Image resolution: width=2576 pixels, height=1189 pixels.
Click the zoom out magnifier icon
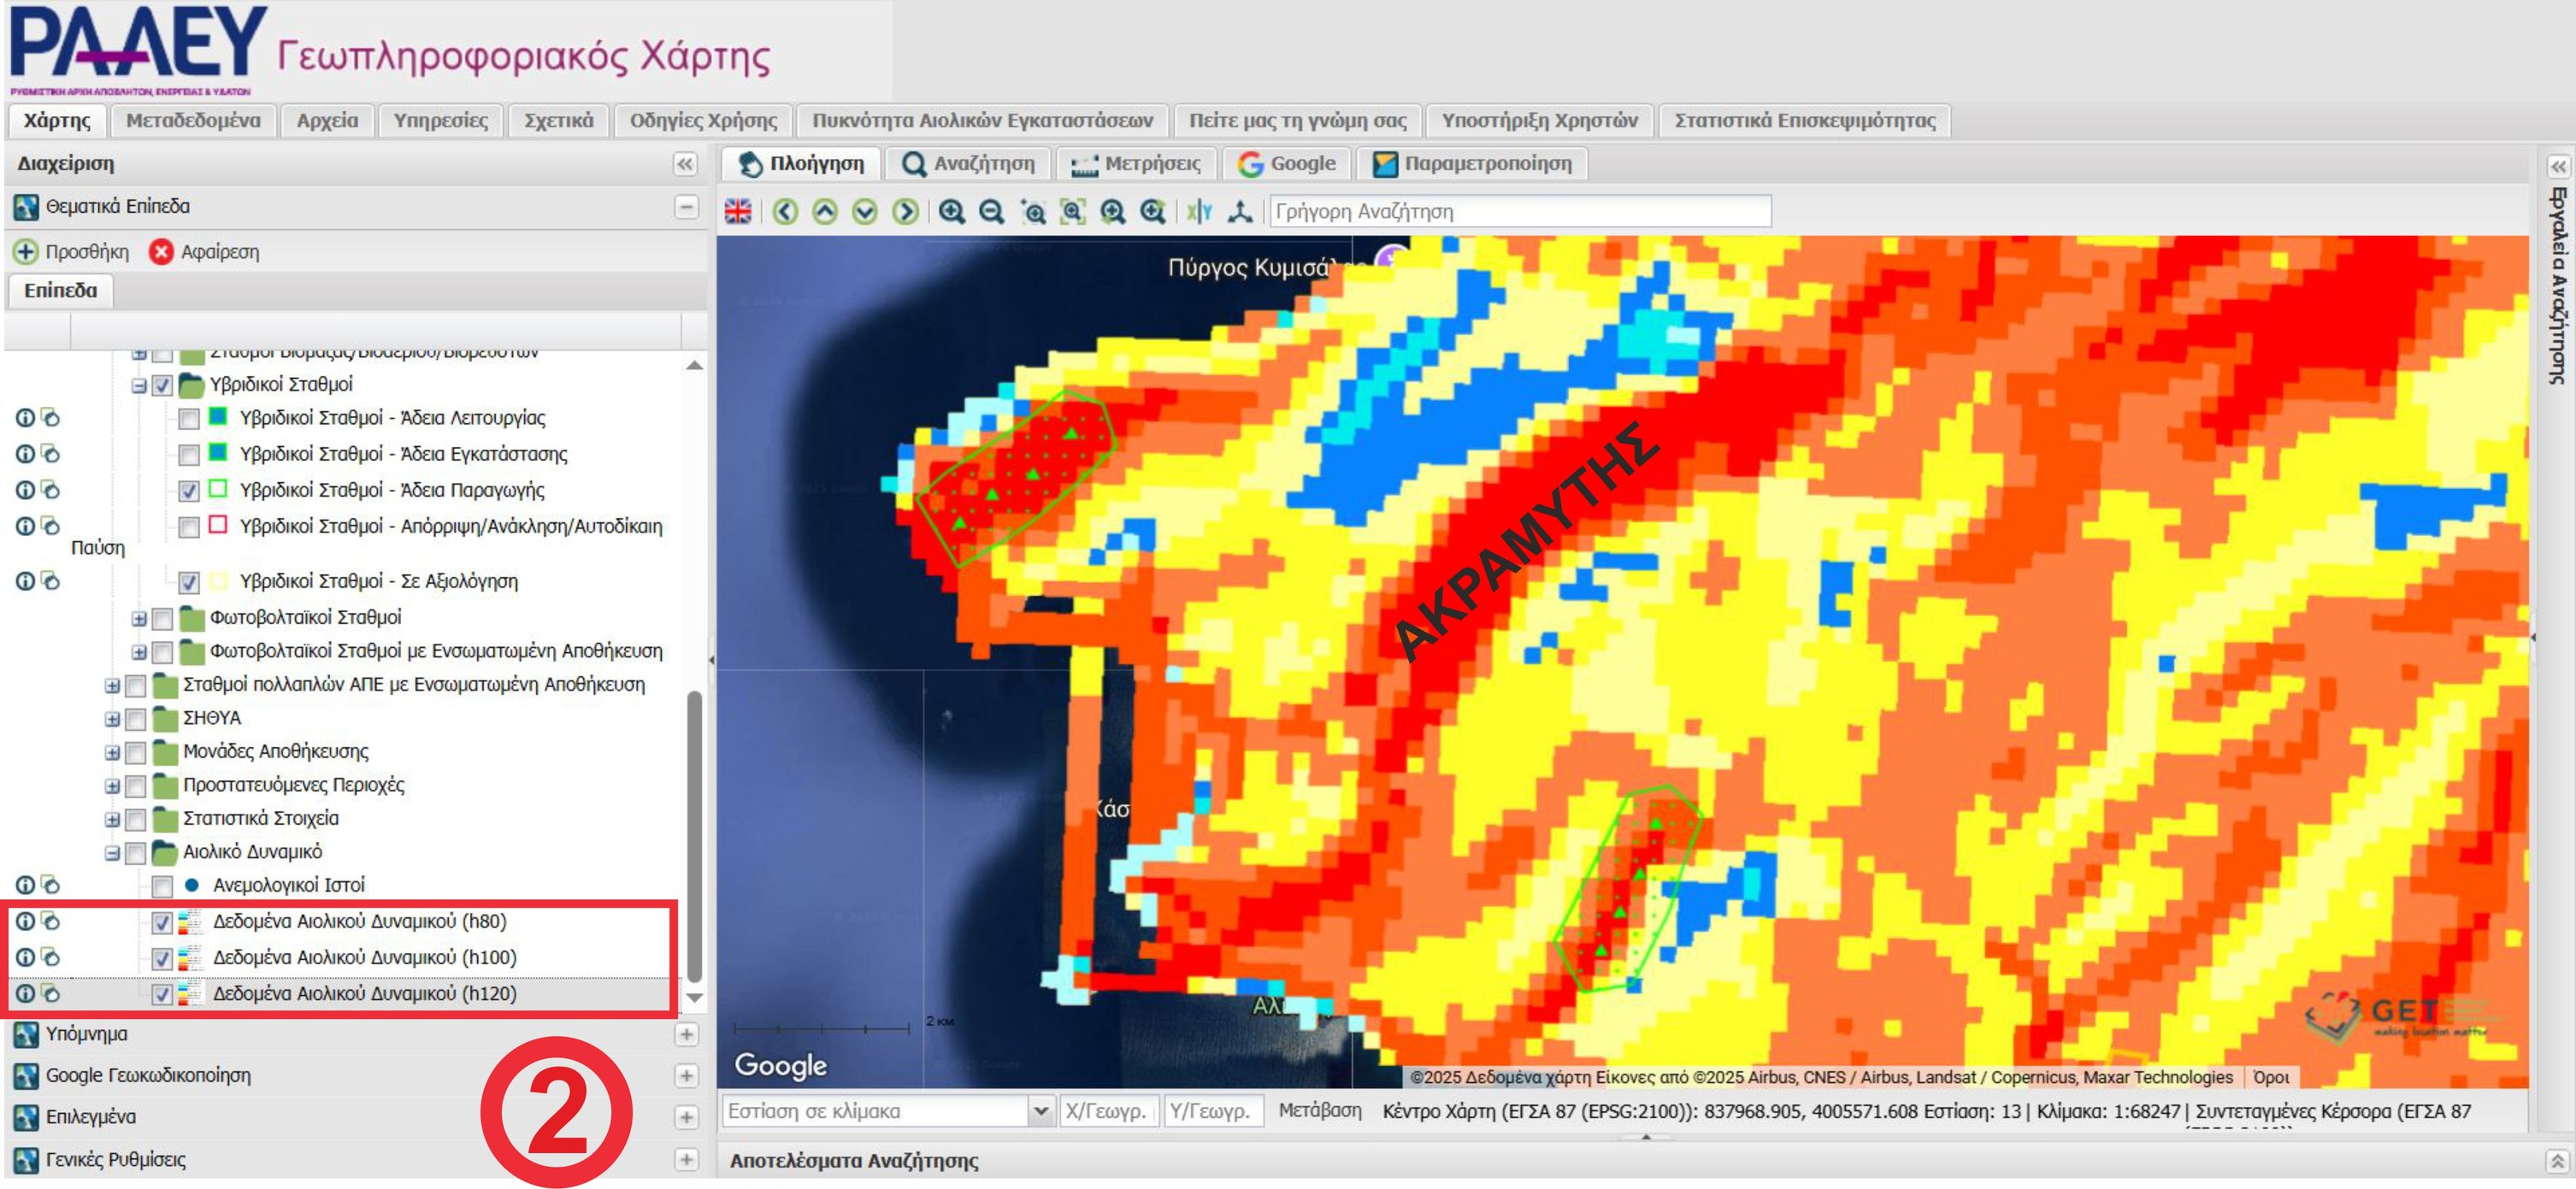(992, 211)
